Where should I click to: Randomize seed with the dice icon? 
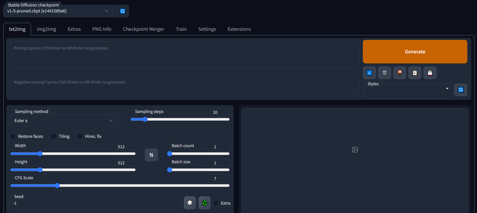coord(190,203)
